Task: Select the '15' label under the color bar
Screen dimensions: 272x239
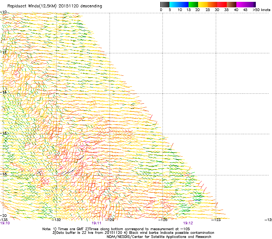Action: coord(189,10)
